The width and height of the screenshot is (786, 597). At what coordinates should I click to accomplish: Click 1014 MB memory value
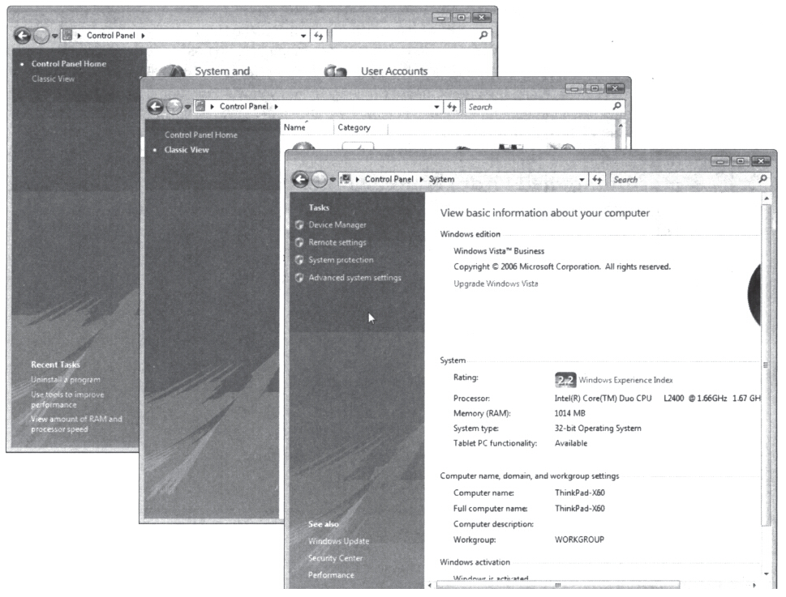[569, 413]
